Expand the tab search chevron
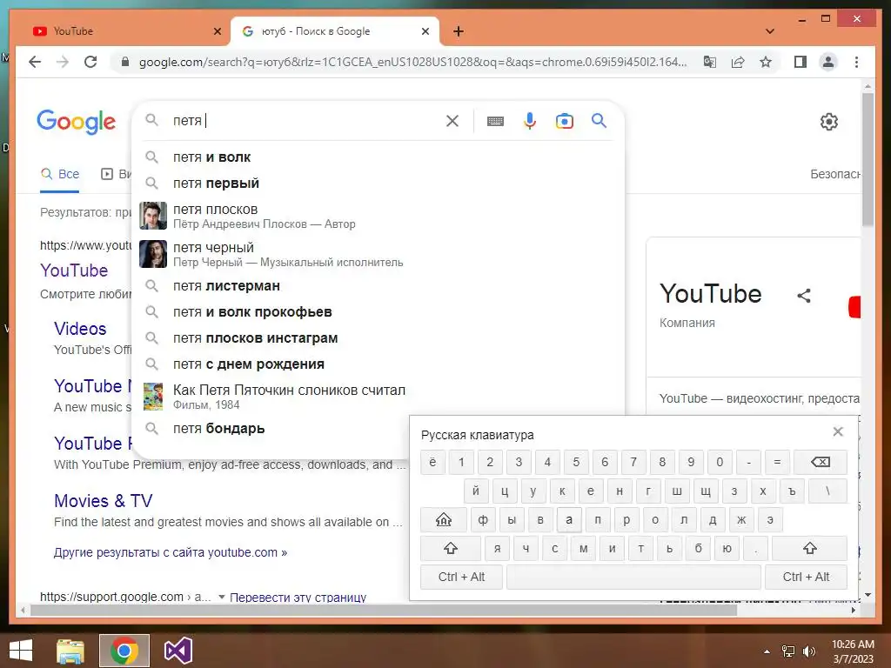 770,31
